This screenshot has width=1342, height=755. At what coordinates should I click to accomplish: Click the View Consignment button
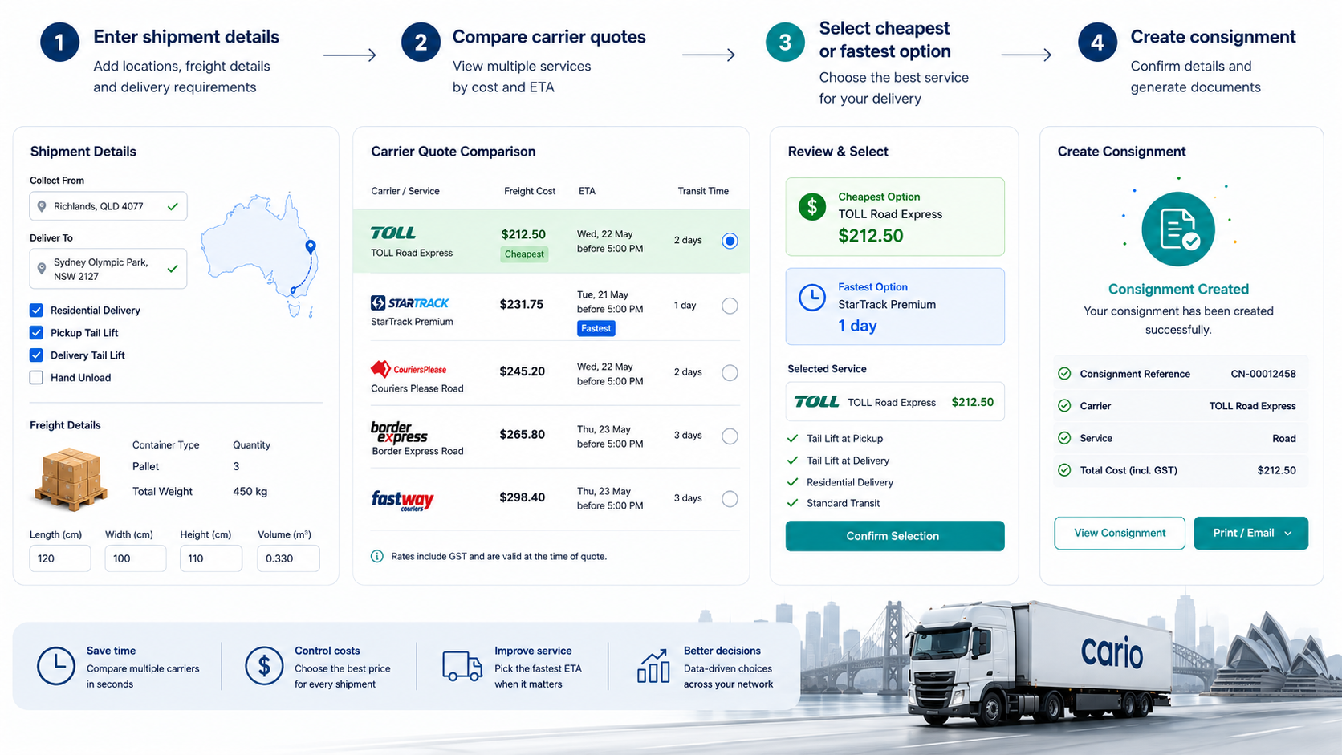(x=1120, y=534)
